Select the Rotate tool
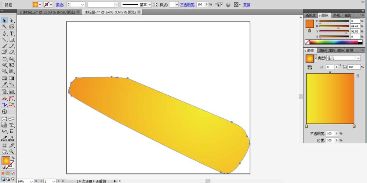Image resolution: width=367 pixels, height=183 pixels. pyautogui.click(x=4, y=59)
